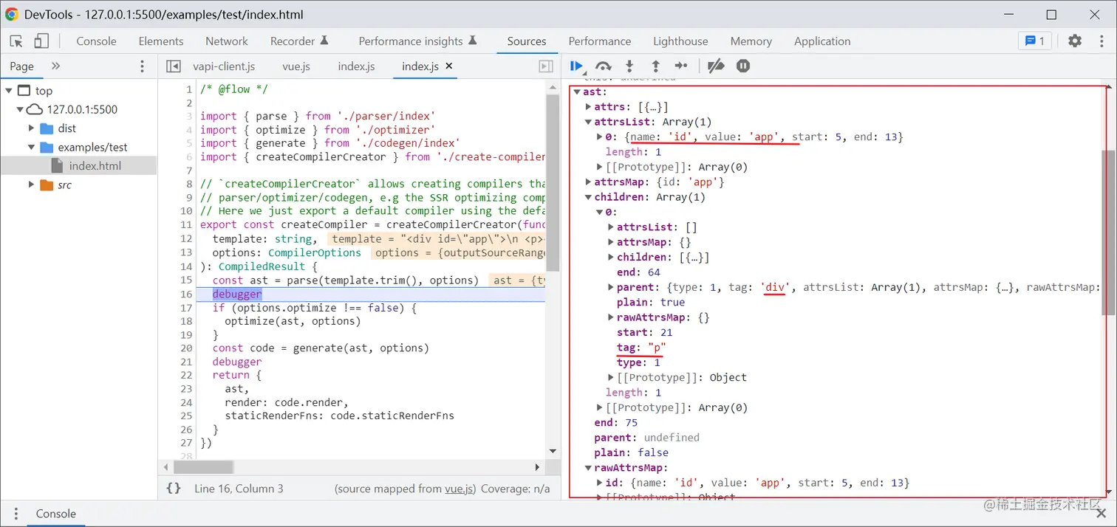Image resolution: width=1117 pixels, height=527 pixels.
Task: Open the drawer three-dot menu
Action: (16, 514)
